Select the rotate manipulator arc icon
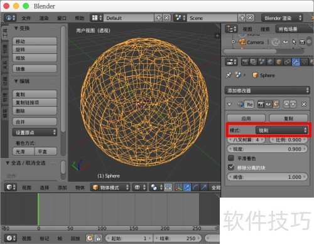314x244 pixels. [x=195, y=188]
